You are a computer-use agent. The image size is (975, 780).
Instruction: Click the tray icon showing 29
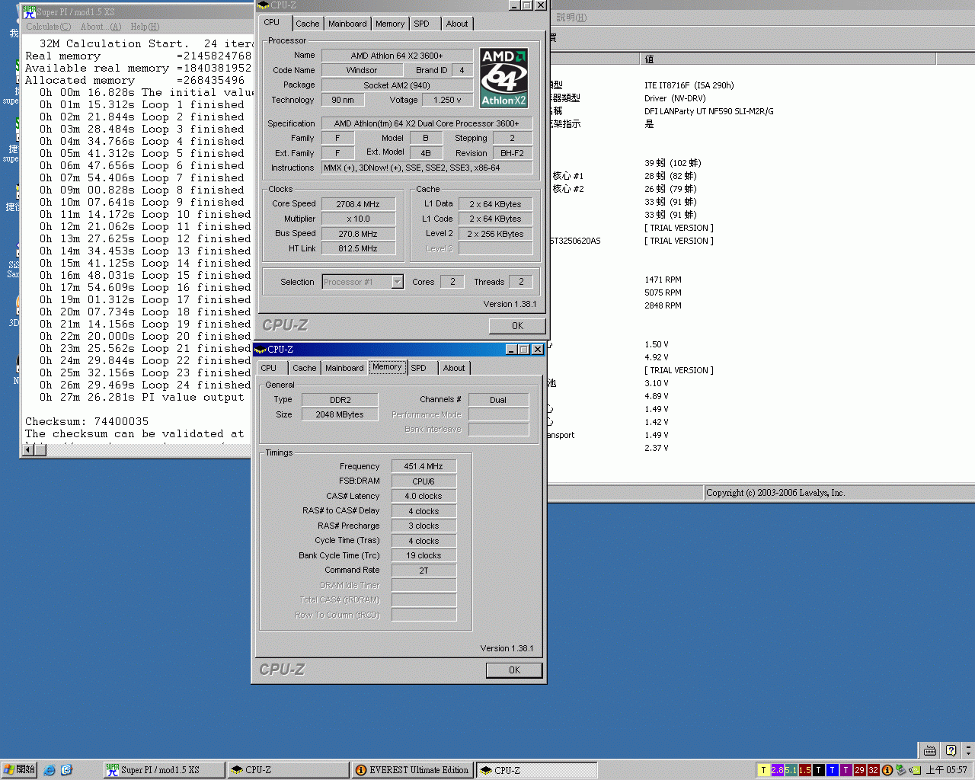pos(859,770)
